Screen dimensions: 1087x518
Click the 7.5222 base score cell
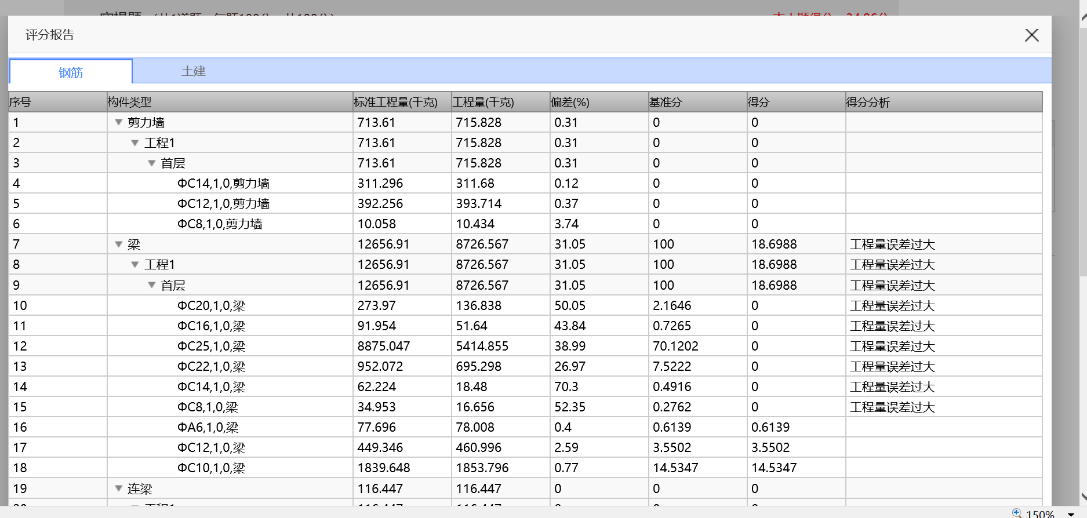click(698, 366)
